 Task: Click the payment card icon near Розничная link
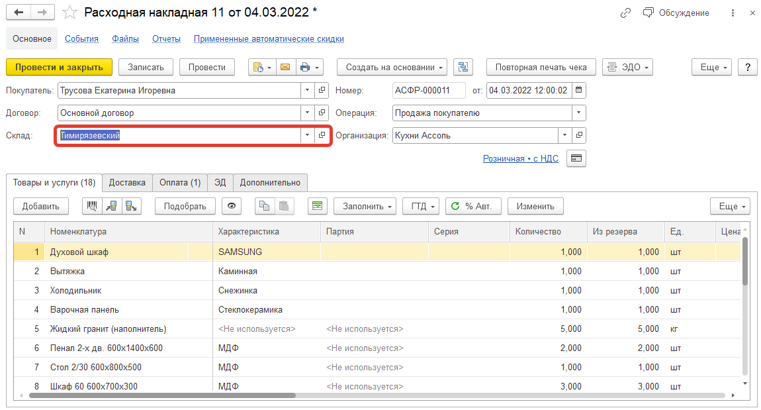[576, 158]
